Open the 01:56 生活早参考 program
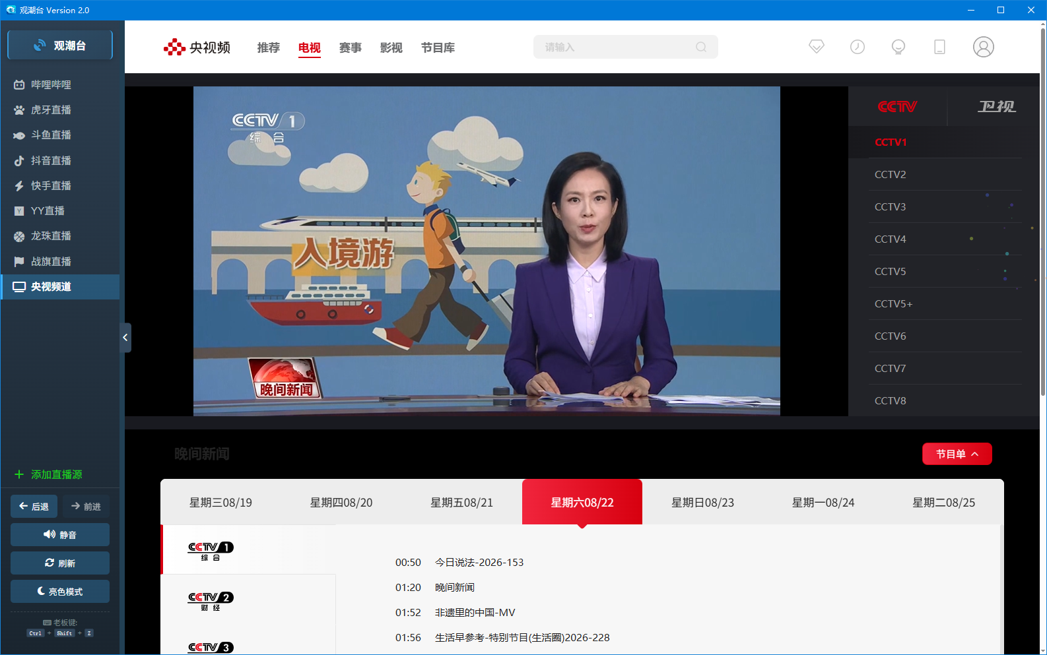Viewport: 1047px width, 655px height. pyautogui.click(x=502, y=638)
